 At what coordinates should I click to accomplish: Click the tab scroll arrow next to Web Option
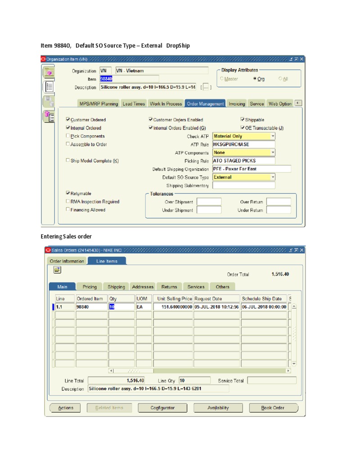(x=298, y=103)
